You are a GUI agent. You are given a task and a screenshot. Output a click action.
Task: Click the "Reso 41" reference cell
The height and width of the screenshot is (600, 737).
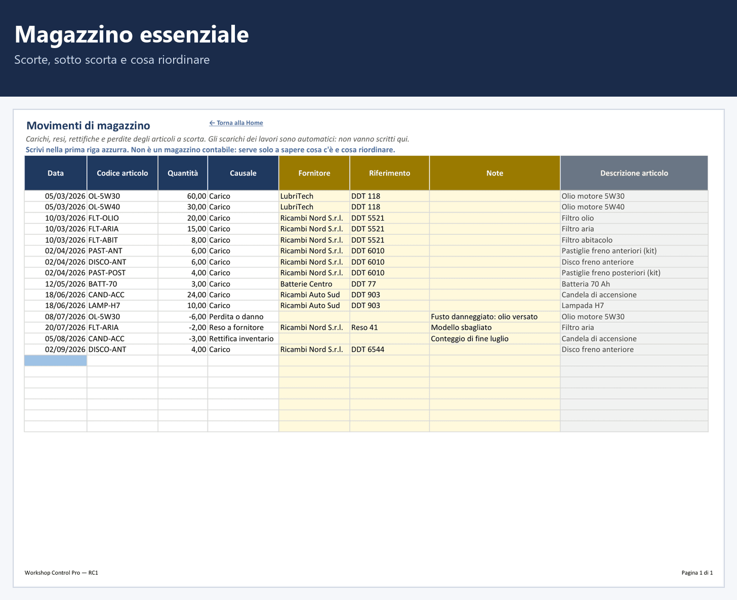tap(389, 327)
